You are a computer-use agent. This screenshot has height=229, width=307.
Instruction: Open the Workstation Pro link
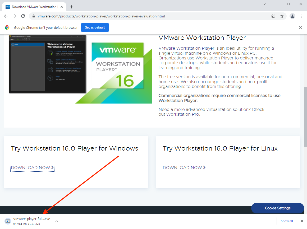coord(183,114)
